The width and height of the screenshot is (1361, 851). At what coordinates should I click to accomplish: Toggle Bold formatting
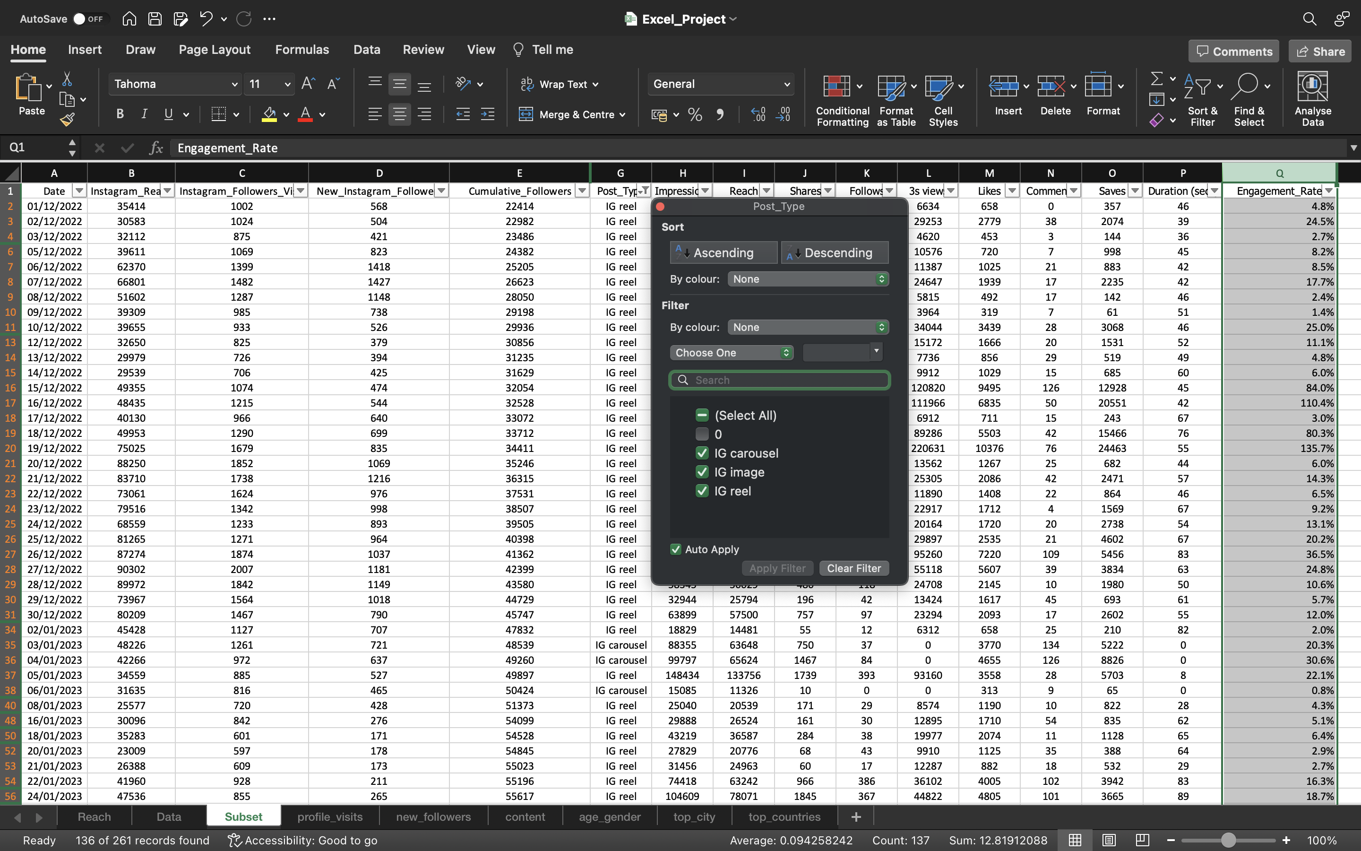coord(119,114)
